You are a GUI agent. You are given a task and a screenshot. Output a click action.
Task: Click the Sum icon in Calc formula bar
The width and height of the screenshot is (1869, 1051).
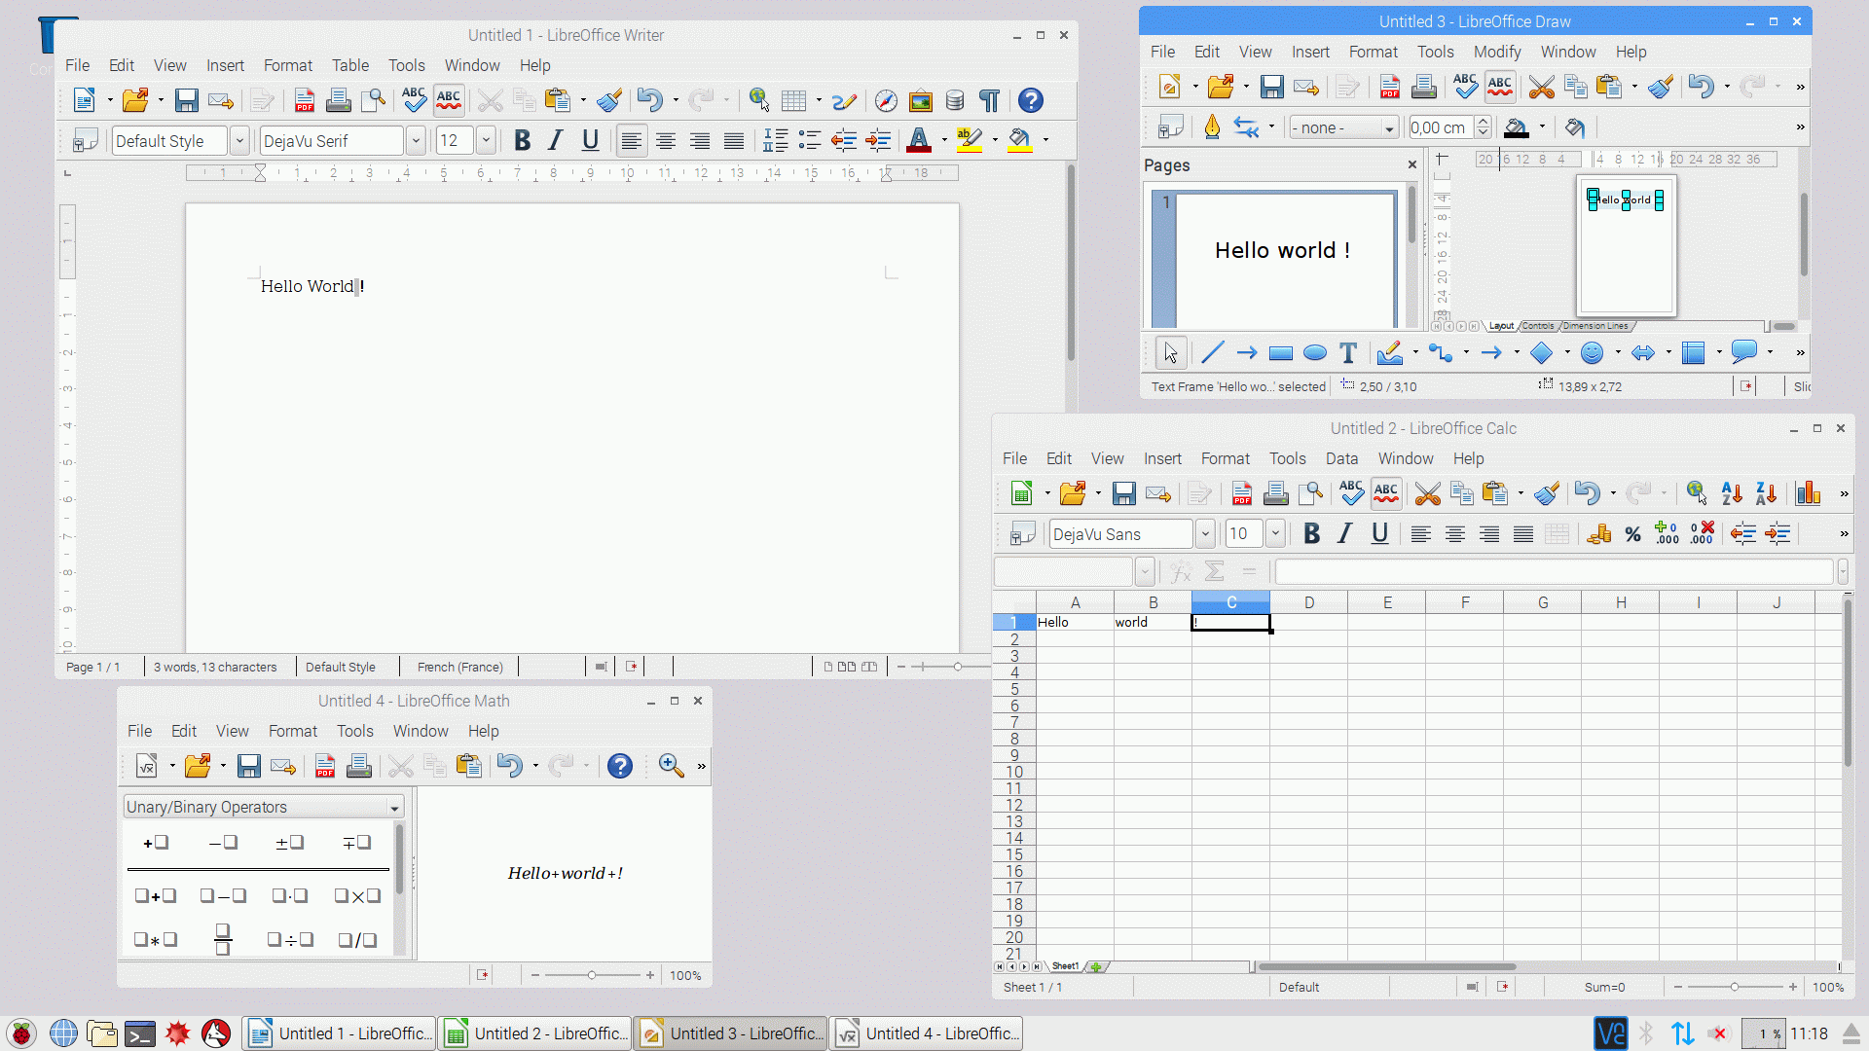pos(1214,571)
